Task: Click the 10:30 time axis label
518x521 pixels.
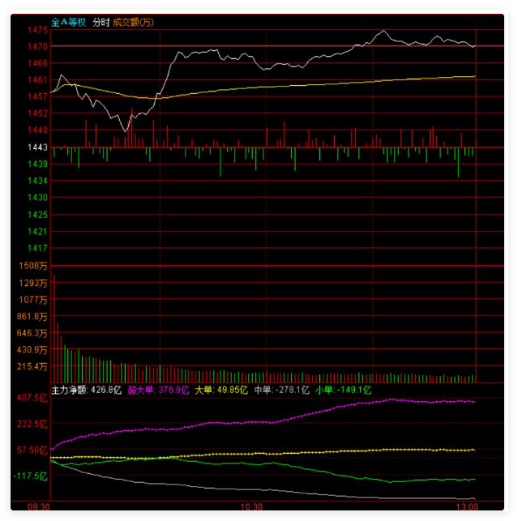Action: coord(251,507)
